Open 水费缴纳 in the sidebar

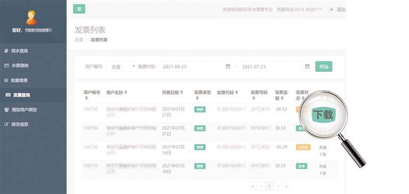click(33, 65)
